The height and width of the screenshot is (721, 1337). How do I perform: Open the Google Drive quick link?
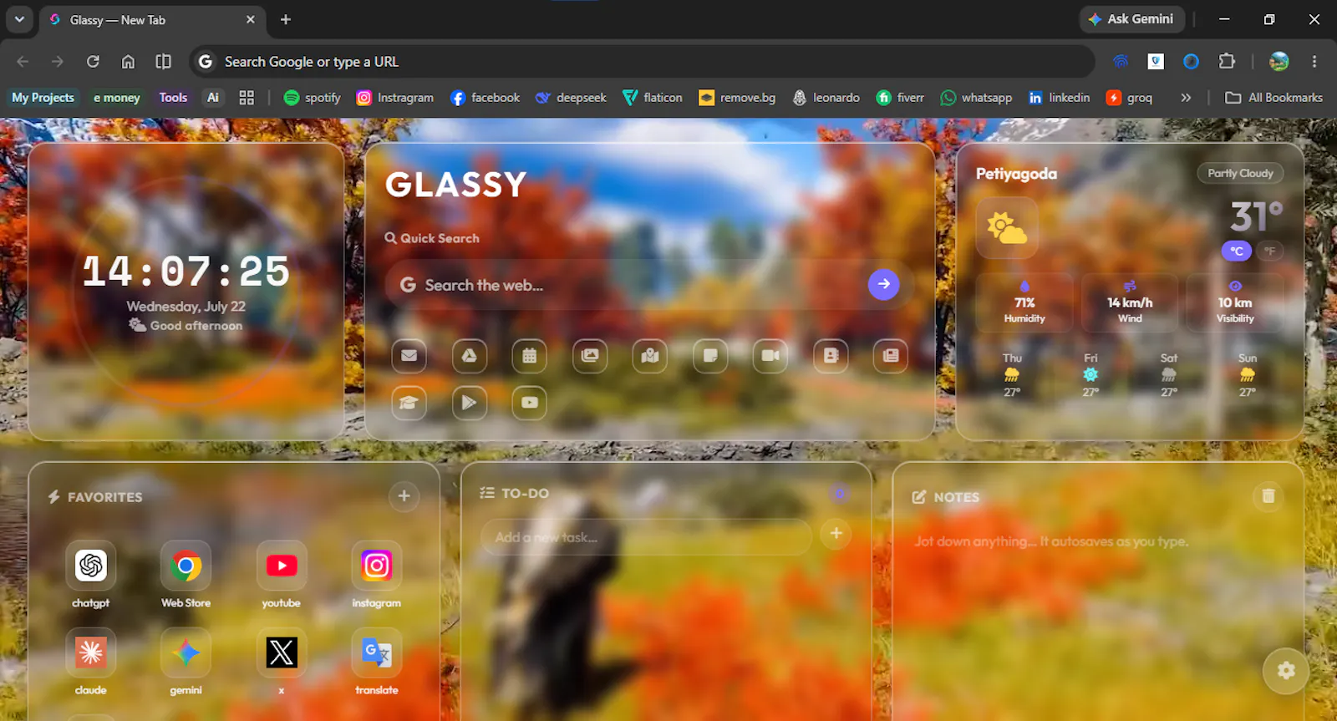(470, 356)
